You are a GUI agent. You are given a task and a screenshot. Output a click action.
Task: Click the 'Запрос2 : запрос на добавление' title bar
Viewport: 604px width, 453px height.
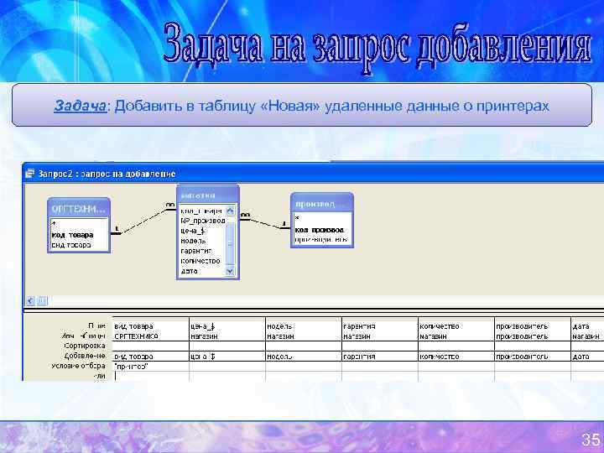tap(313, 174)
